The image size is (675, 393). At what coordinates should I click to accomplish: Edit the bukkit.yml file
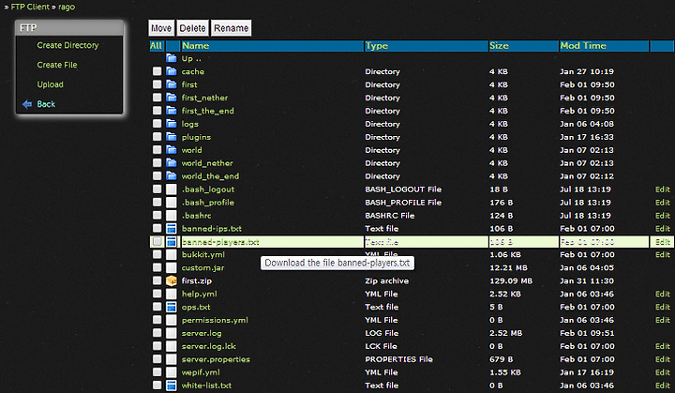pos(663,254)
